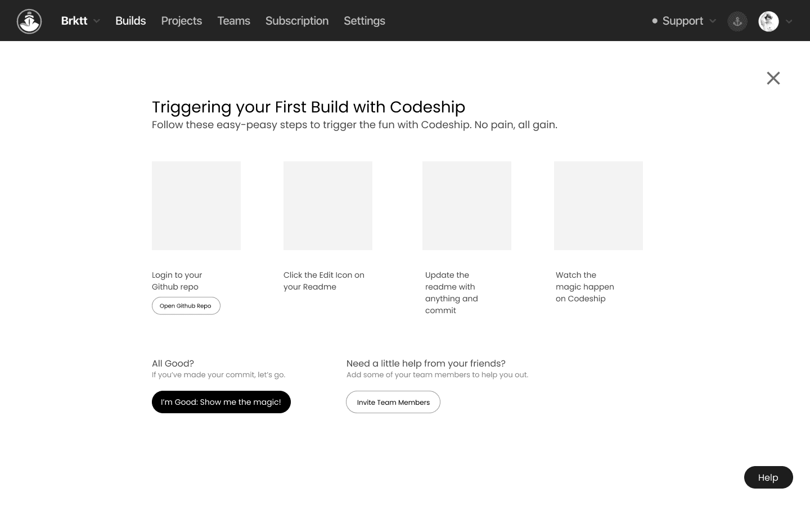Click 'Follow these easy-peasy steps' subtitle

tap(354, 125)
